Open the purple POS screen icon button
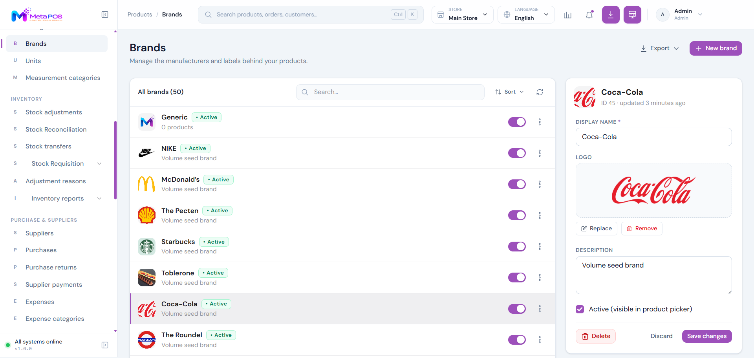This screenshot has width=754, height=358. (632, 15)
